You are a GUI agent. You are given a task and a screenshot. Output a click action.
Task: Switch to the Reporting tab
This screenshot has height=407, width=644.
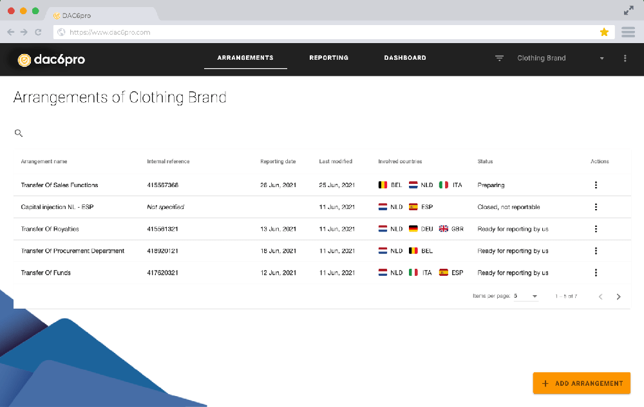[328, 58]
